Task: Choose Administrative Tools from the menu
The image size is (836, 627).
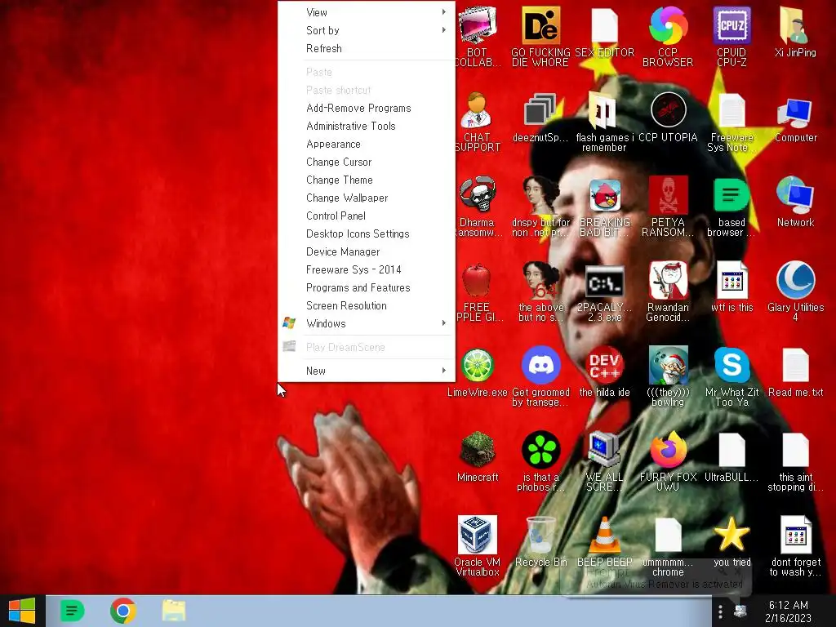Action: pyautogui.click(x=367, y=127)
